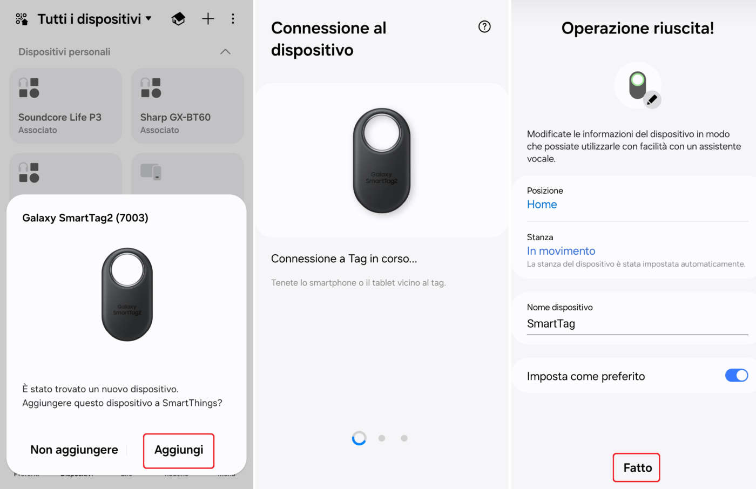756x489 pixels.
Task: Tap the pencil edit icon on device image
Action: click(652, 99)
